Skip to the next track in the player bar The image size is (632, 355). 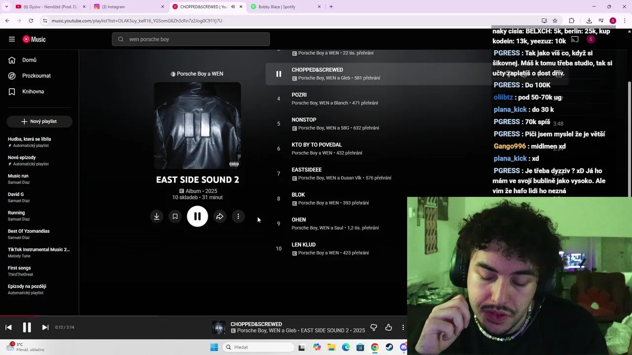pos(45,327)
